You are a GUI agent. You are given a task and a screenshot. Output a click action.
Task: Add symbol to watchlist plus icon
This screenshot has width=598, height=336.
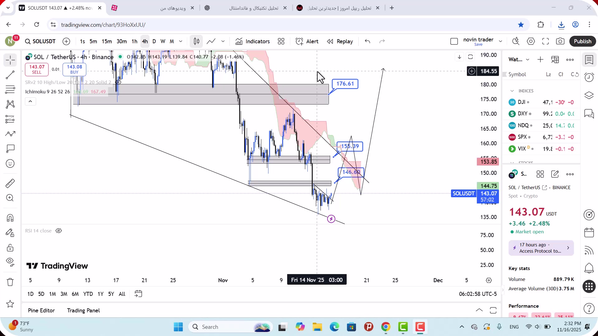[540, 60]
